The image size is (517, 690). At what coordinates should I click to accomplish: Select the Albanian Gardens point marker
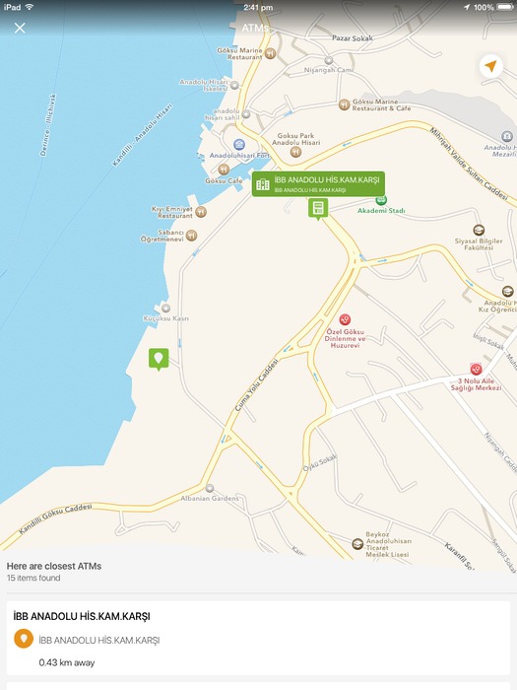pos(210,488)
